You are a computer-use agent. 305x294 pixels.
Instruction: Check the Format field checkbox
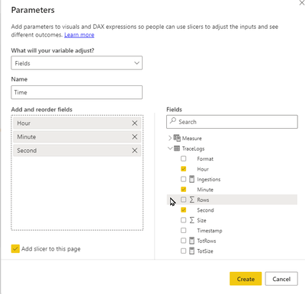(183, 158)
